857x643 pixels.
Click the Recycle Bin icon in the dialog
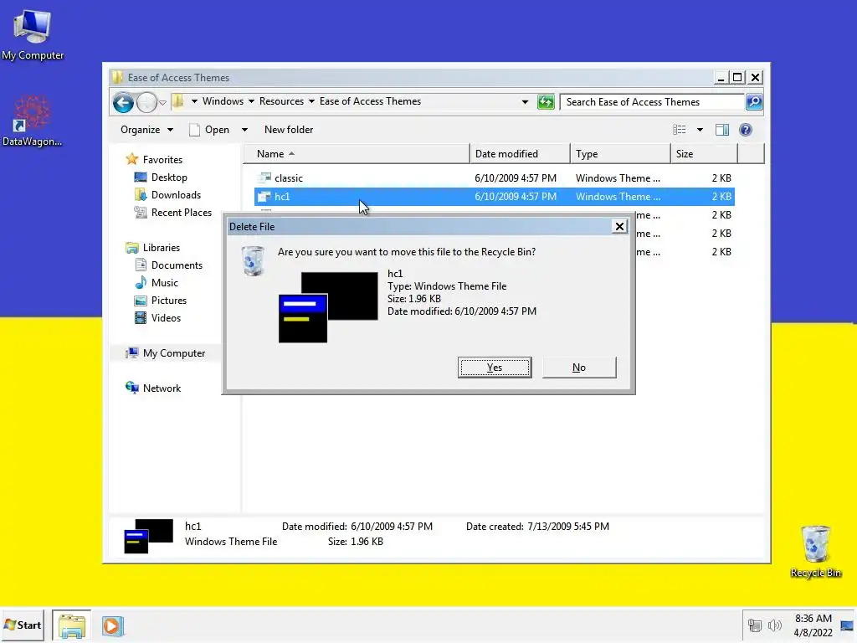(253, 260)
